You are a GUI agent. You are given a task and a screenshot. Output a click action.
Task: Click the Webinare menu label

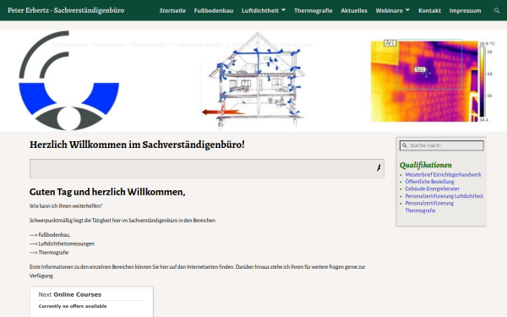point(389,11)
